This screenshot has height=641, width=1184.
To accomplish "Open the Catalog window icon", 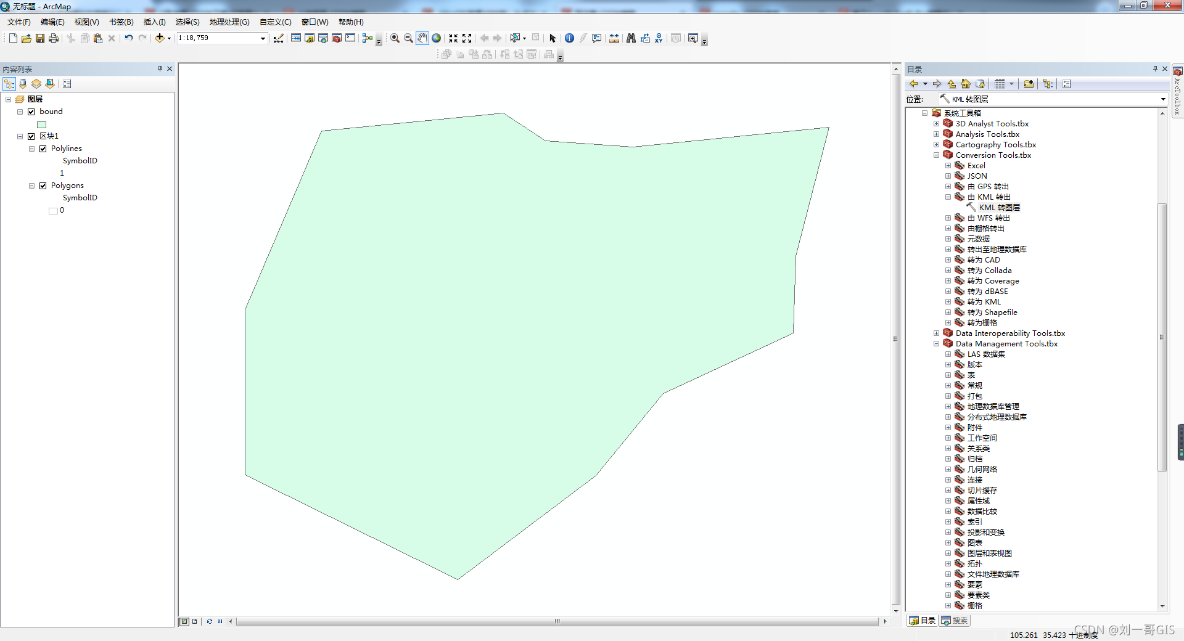I will coord(310,38).
